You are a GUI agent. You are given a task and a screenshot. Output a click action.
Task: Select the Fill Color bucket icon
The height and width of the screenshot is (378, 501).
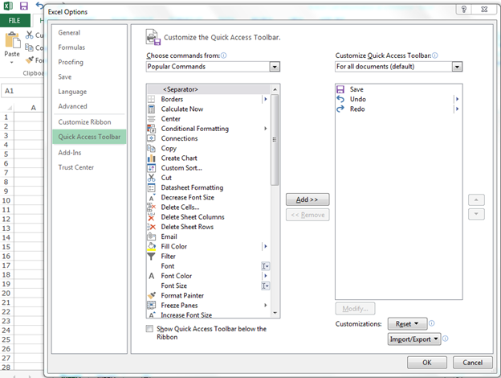(151, 246)
